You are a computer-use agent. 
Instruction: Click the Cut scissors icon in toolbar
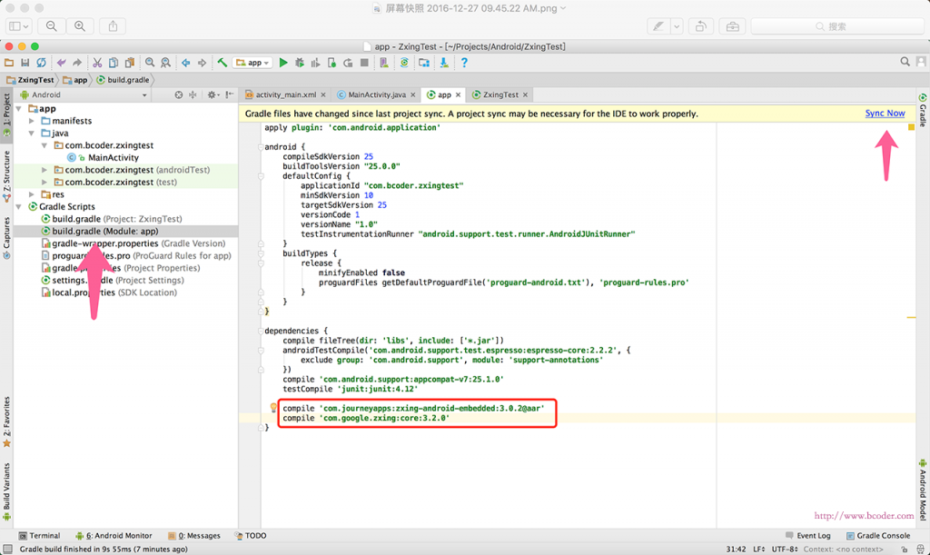(x=96, y=63)
